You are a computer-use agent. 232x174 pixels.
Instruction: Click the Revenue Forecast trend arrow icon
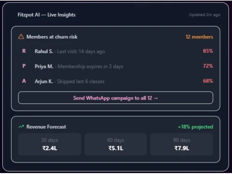[21, 127]
